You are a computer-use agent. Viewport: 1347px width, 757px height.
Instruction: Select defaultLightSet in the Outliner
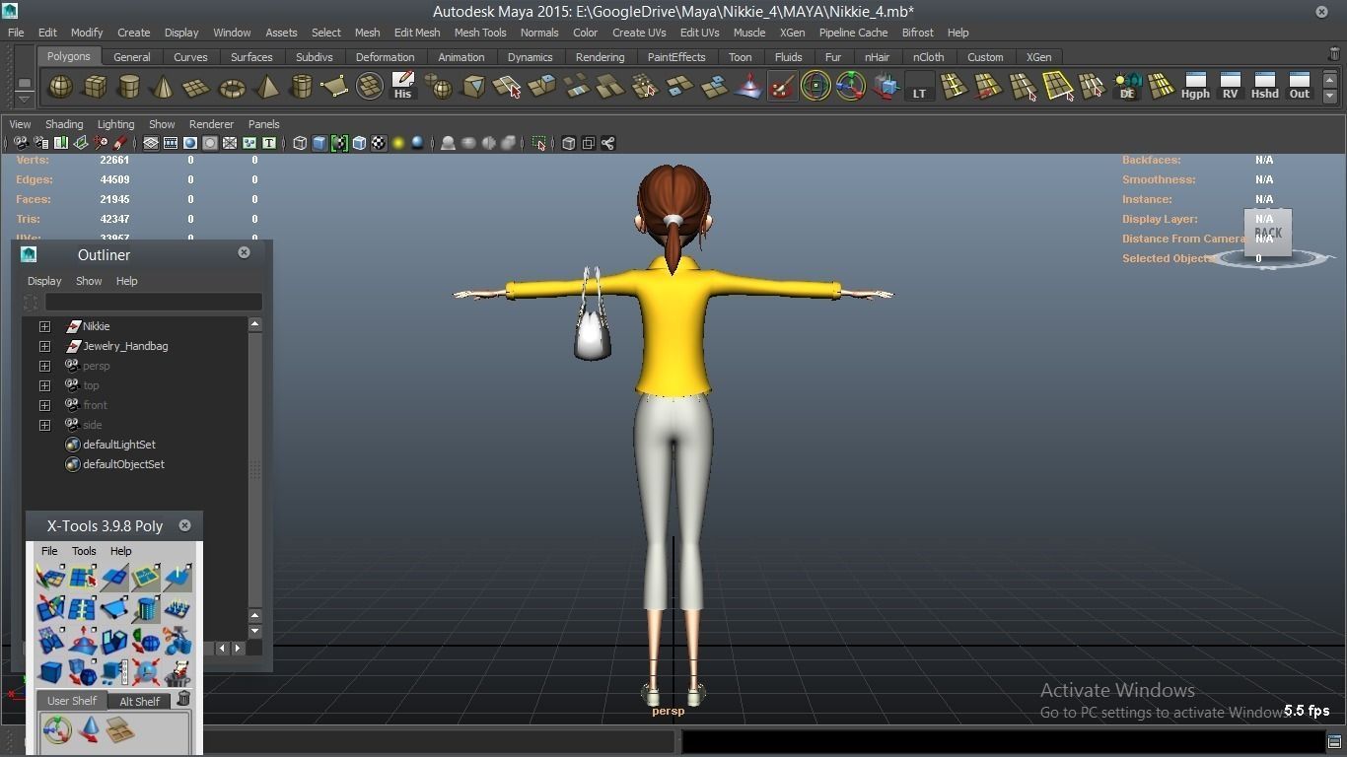click(118, 445)
